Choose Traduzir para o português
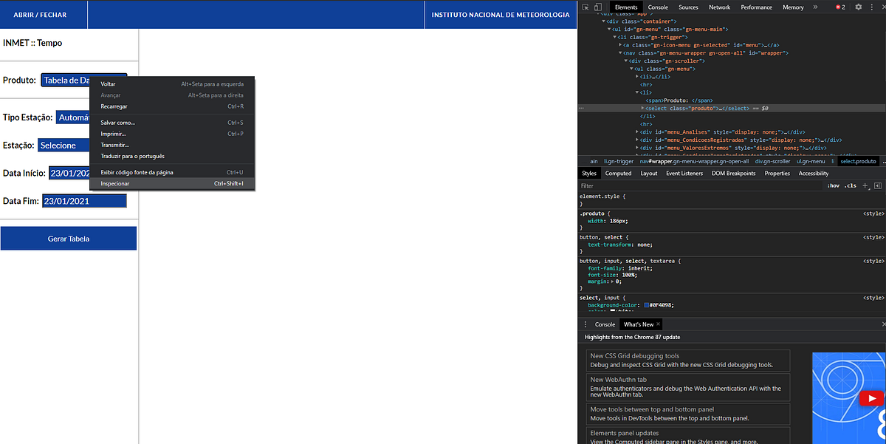 coord(172,156)
